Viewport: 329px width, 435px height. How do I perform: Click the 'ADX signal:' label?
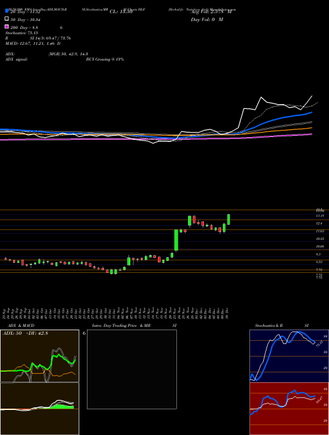16,59
